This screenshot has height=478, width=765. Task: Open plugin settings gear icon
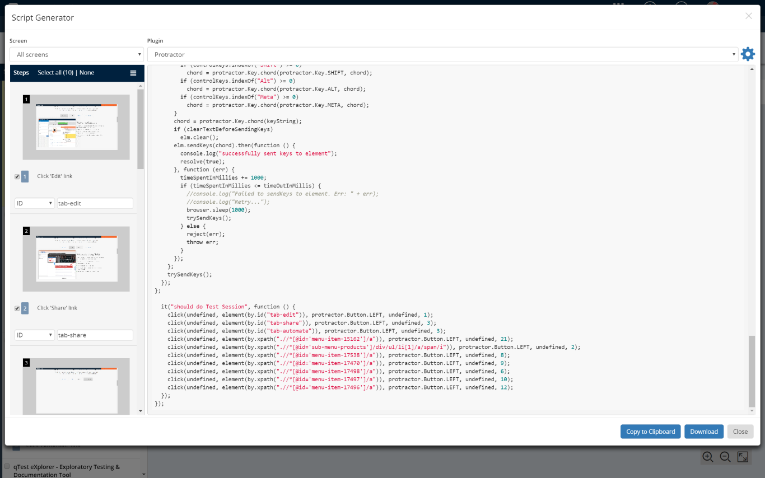(x=748, y=54)
